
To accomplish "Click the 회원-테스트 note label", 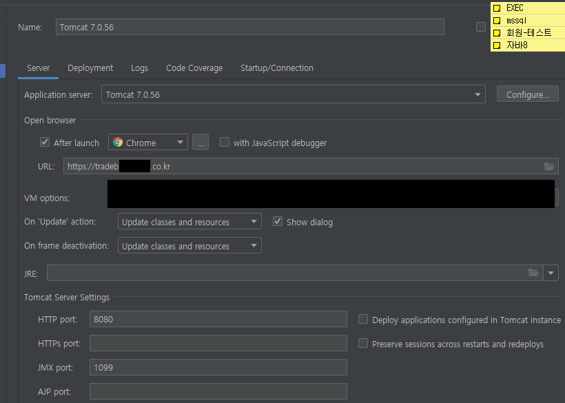I will 528,33.
